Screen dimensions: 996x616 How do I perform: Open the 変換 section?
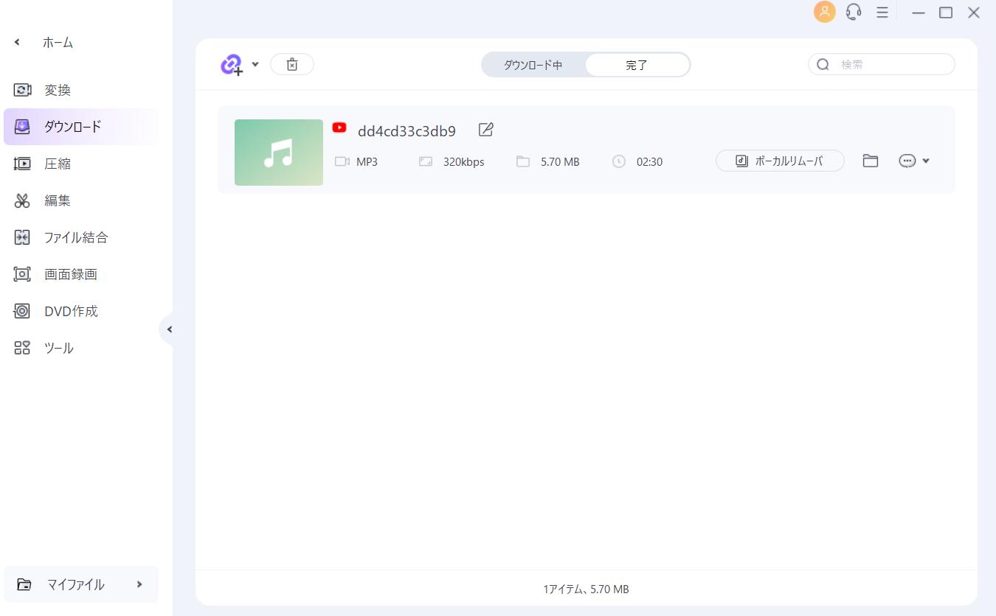pyautogui.click(x=80, y=90)
